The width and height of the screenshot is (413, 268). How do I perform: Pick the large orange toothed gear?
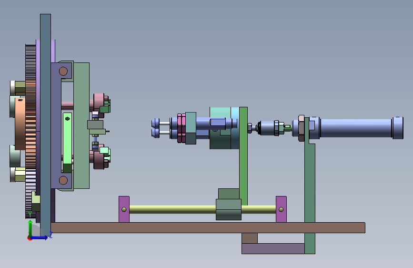(x=30, y=124)
